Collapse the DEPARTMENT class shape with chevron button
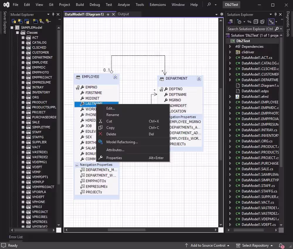The image size is (293, 249). [x=199, y=79]
